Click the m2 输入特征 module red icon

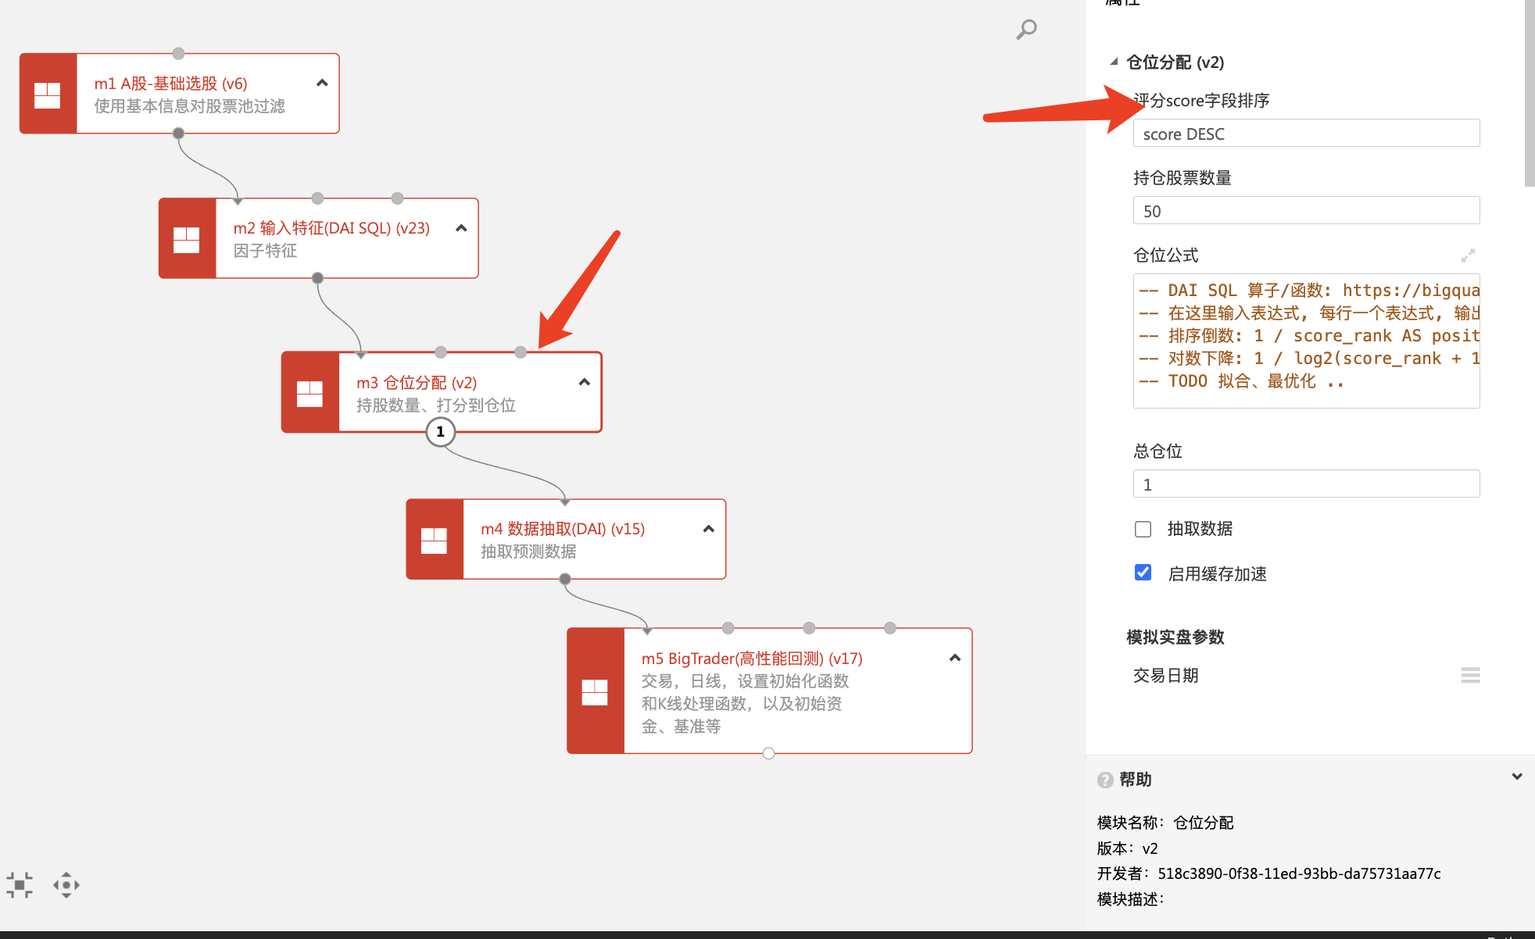click(187, 239)
